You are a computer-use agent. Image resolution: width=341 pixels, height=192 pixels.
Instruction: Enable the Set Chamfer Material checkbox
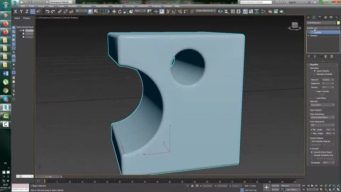(x=311, y=141)
